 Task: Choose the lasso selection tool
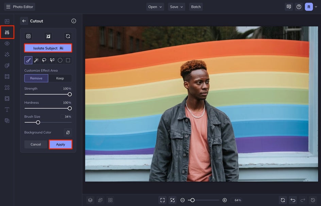point(44,60)
